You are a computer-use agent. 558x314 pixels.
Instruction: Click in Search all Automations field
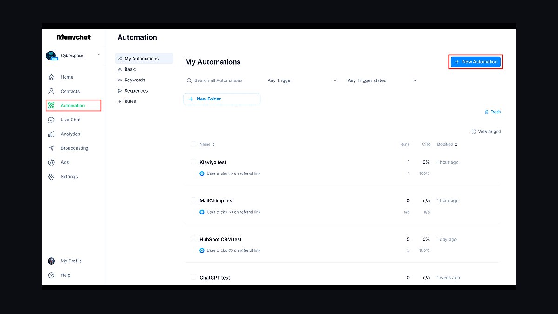pyautogui.click(x=222, y=80)
